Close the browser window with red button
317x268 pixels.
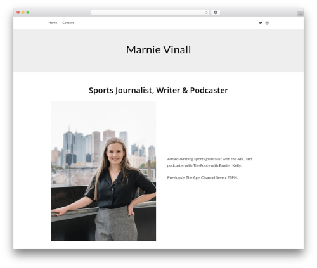18,13
